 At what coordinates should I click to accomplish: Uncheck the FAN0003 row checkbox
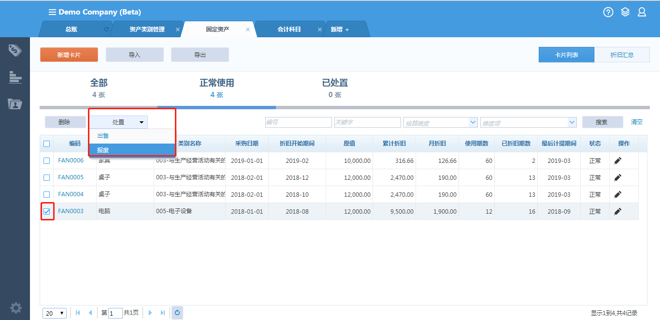click(x=46, y=211)
